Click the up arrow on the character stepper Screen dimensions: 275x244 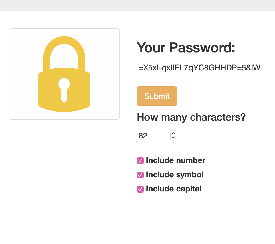click(x=173, y=133)
